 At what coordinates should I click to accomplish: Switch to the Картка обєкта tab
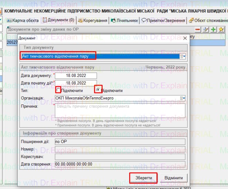pos(23,20)
